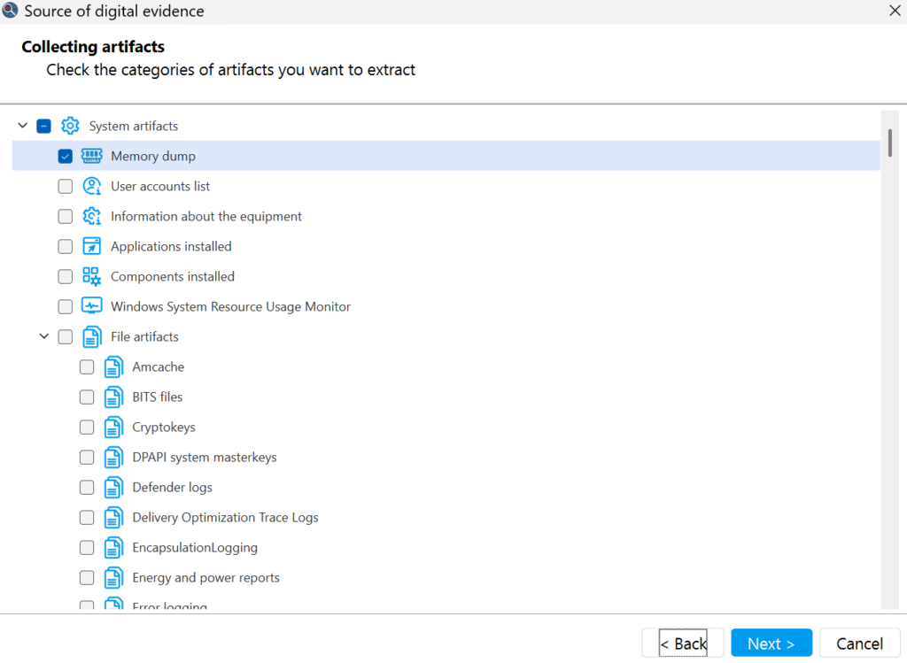Select the DPAPI system masterkeys entry

[204, 457]
